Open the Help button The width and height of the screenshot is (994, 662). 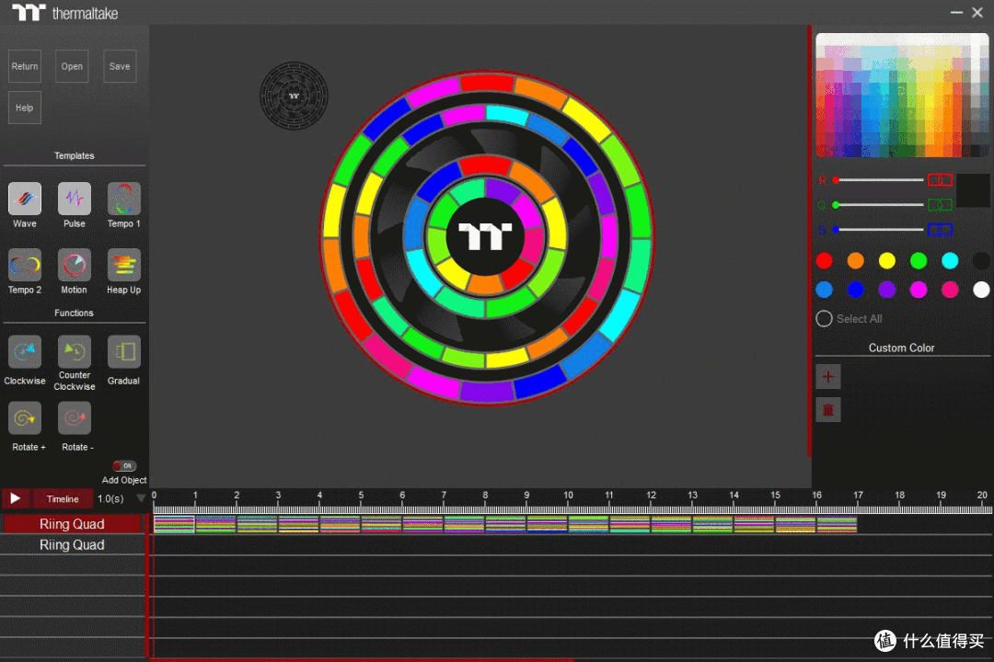25,108
